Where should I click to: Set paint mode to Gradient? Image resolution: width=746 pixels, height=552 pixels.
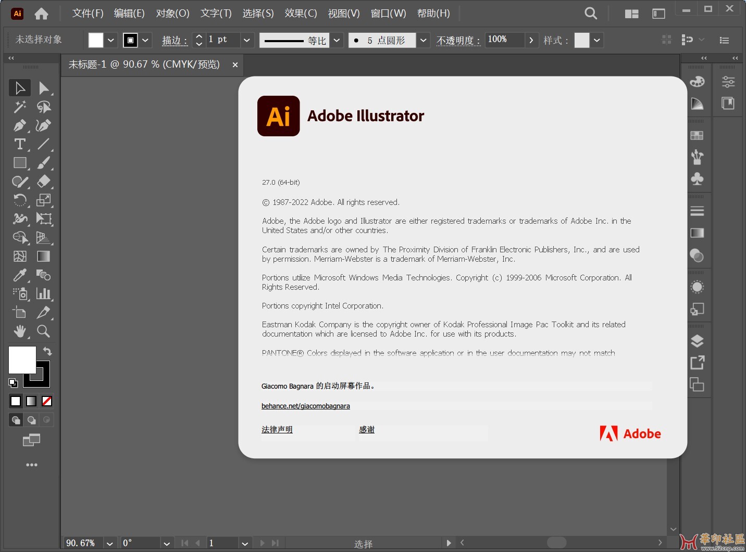tap(31, 401)
